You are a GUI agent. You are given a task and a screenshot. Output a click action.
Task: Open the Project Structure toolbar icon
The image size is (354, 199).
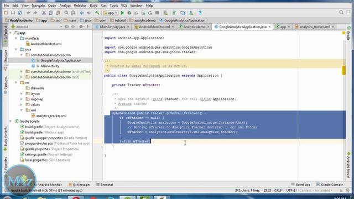[x=183, y=13]
